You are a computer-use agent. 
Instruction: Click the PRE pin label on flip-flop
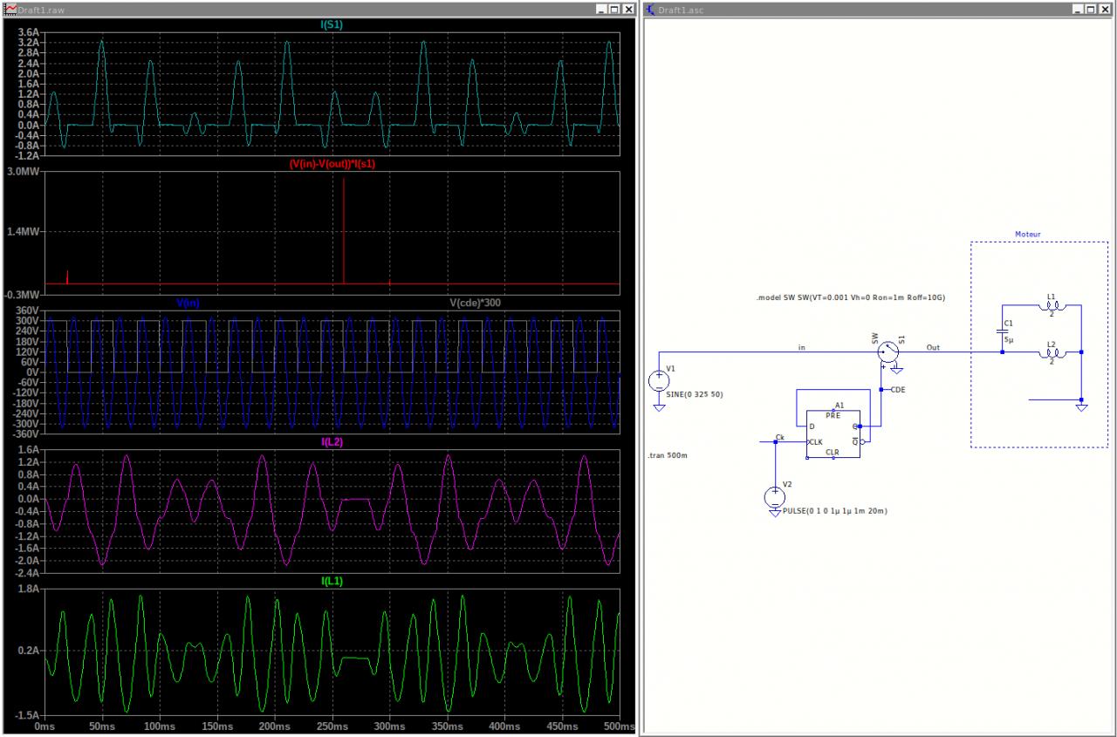pyautogui.click(x=833, y=415)
